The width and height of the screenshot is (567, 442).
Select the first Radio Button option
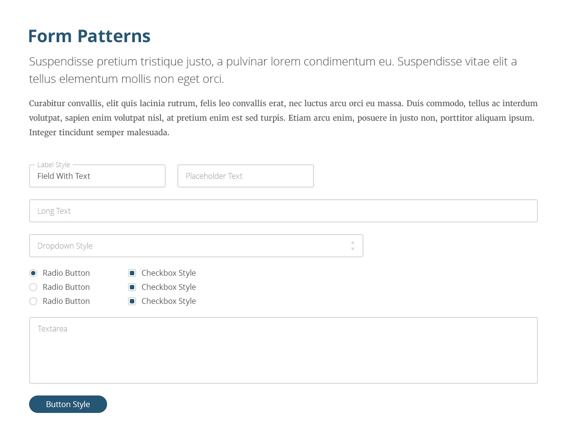(x=33, y=273)
